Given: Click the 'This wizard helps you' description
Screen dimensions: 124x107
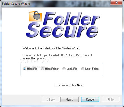Looking at the screenshot, I should [x=57, y=57].
